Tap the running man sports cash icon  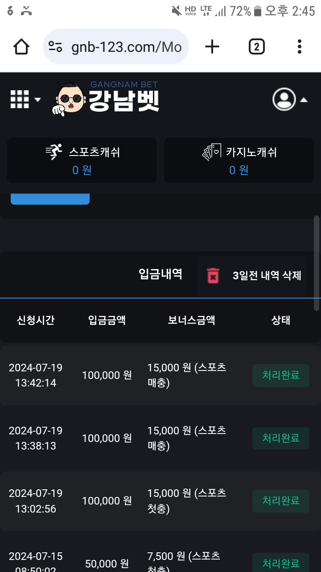(x=54, y=152)
